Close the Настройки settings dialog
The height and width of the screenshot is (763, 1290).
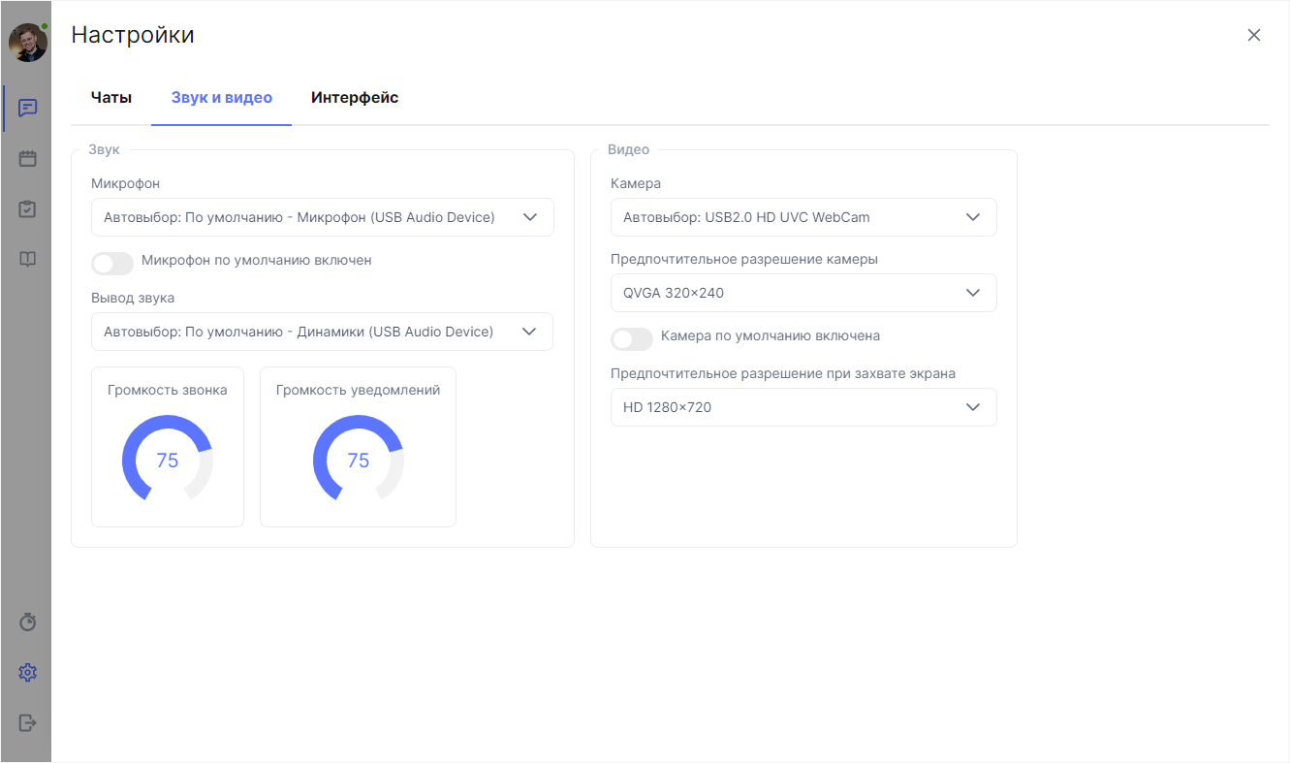[1253, 34]
